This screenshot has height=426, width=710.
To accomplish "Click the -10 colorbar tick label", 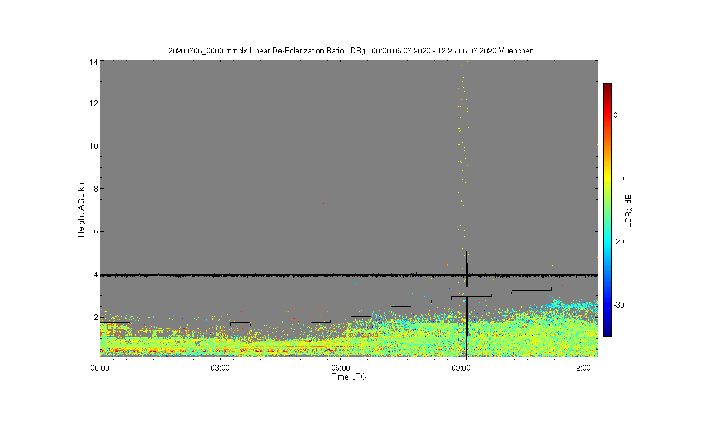I will click(x=618, y=178).
